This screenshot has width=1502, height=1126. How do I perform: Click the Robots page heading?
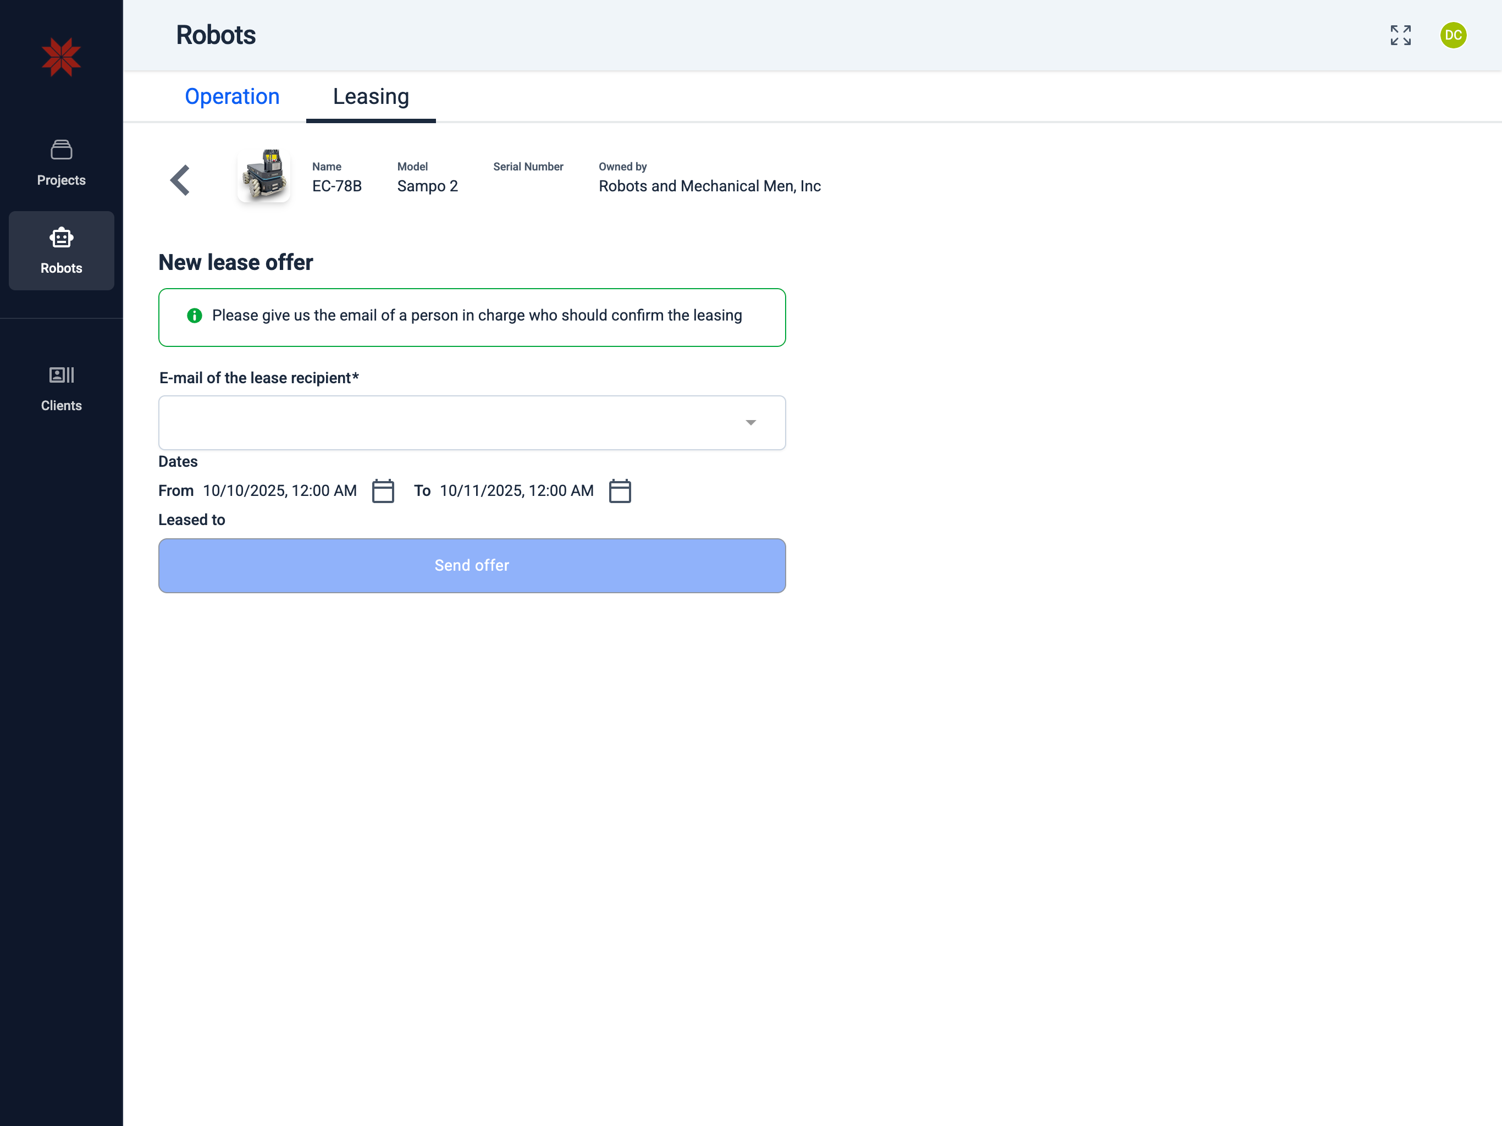(216, 35)
